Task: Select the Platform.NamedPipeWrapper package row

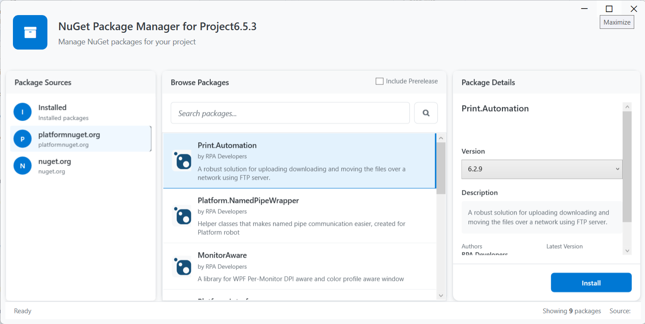Action: [x=299, y=216]
